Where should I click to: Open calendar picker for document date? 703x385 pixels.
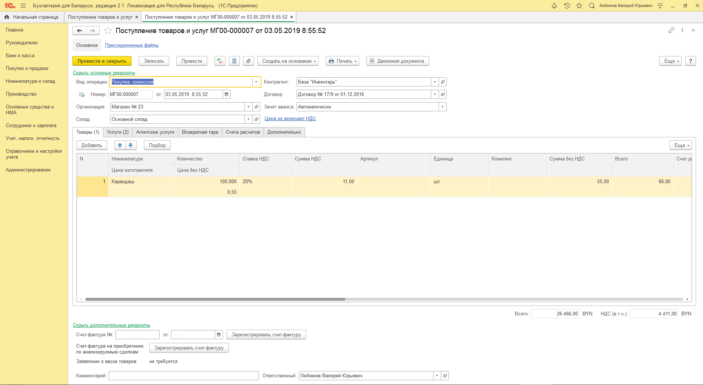[227, 95]
